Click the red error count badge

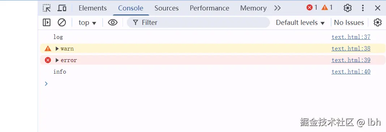[x=312, y=8]
